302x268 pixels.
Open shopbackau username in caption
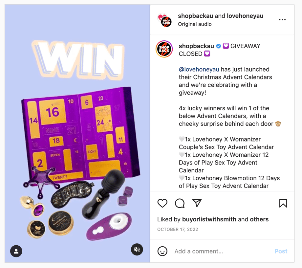(196, 46)
